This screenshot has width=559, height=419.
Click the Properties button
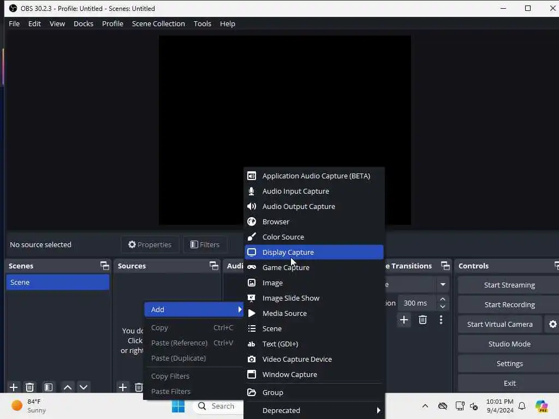click(x=150, y=244)
